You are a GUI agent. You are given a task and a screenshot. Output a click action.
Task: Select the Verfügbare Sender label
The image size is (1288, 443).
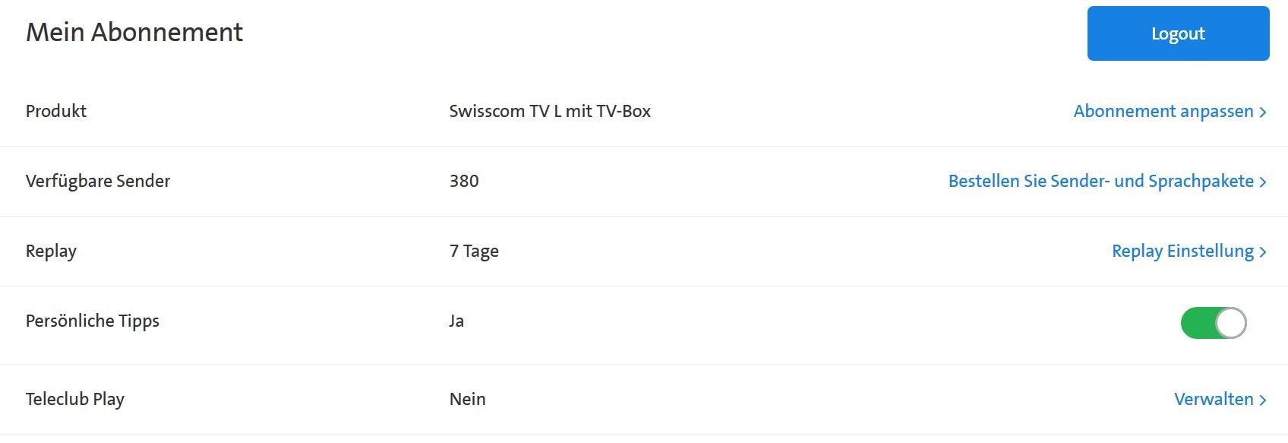(x=98, y=181)
